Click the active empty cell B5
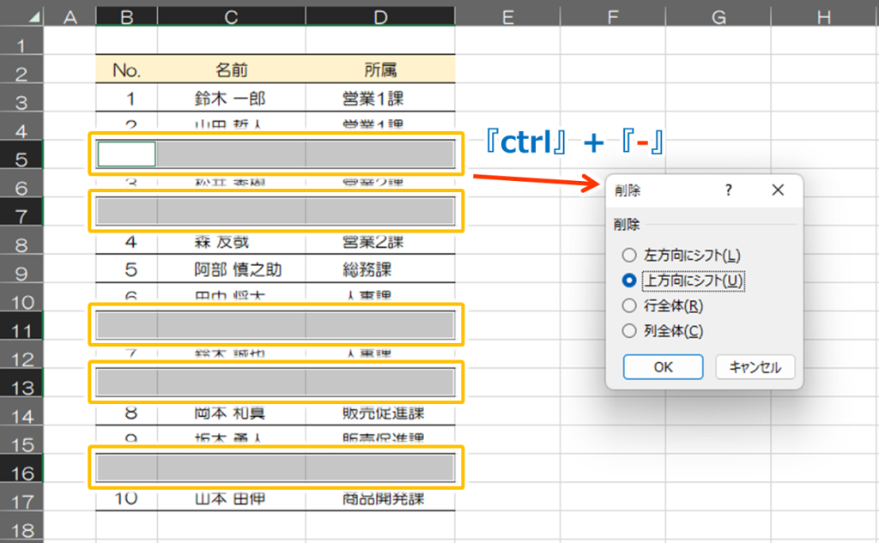 pos(127,154)
